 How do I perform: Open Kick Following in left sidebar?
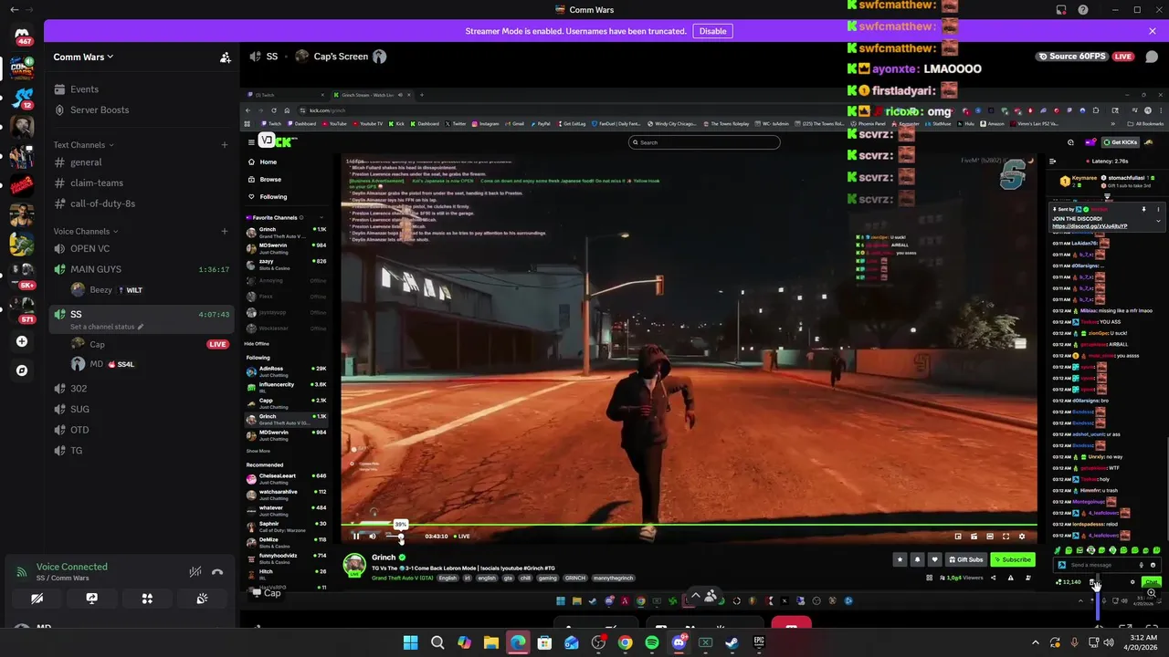[x=272, y=197]
